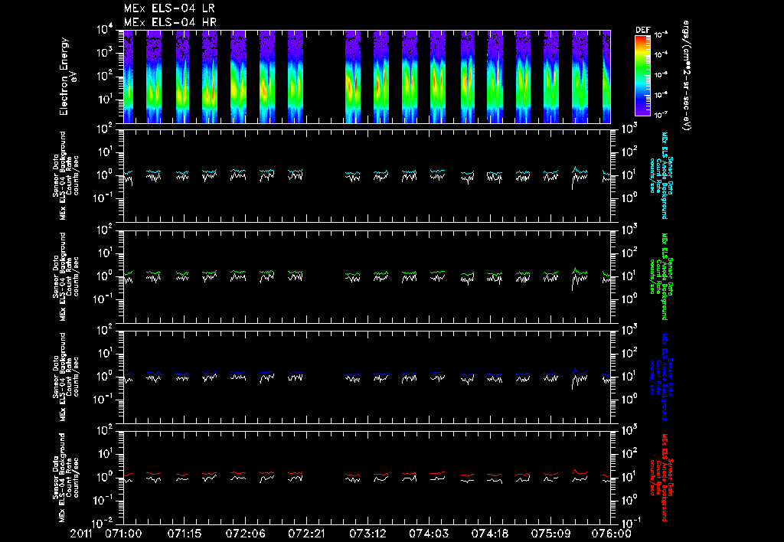Click the DEF label above the color bar
Image resolution: width=784 pixels, height=542 pixels.
coord(642,30)
